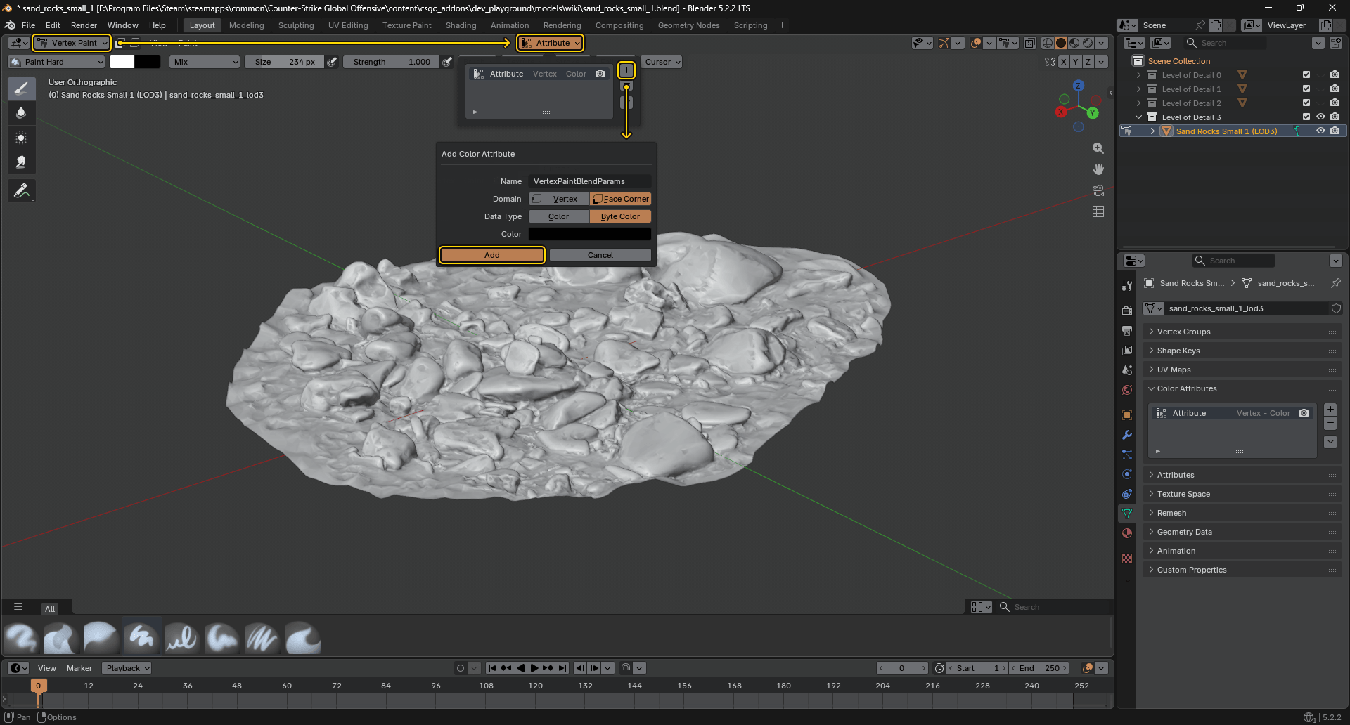Click the Marker menu in the timeline
This screenshot has height=725, width=1350.
pyautogui.click(x=79, y=668)
